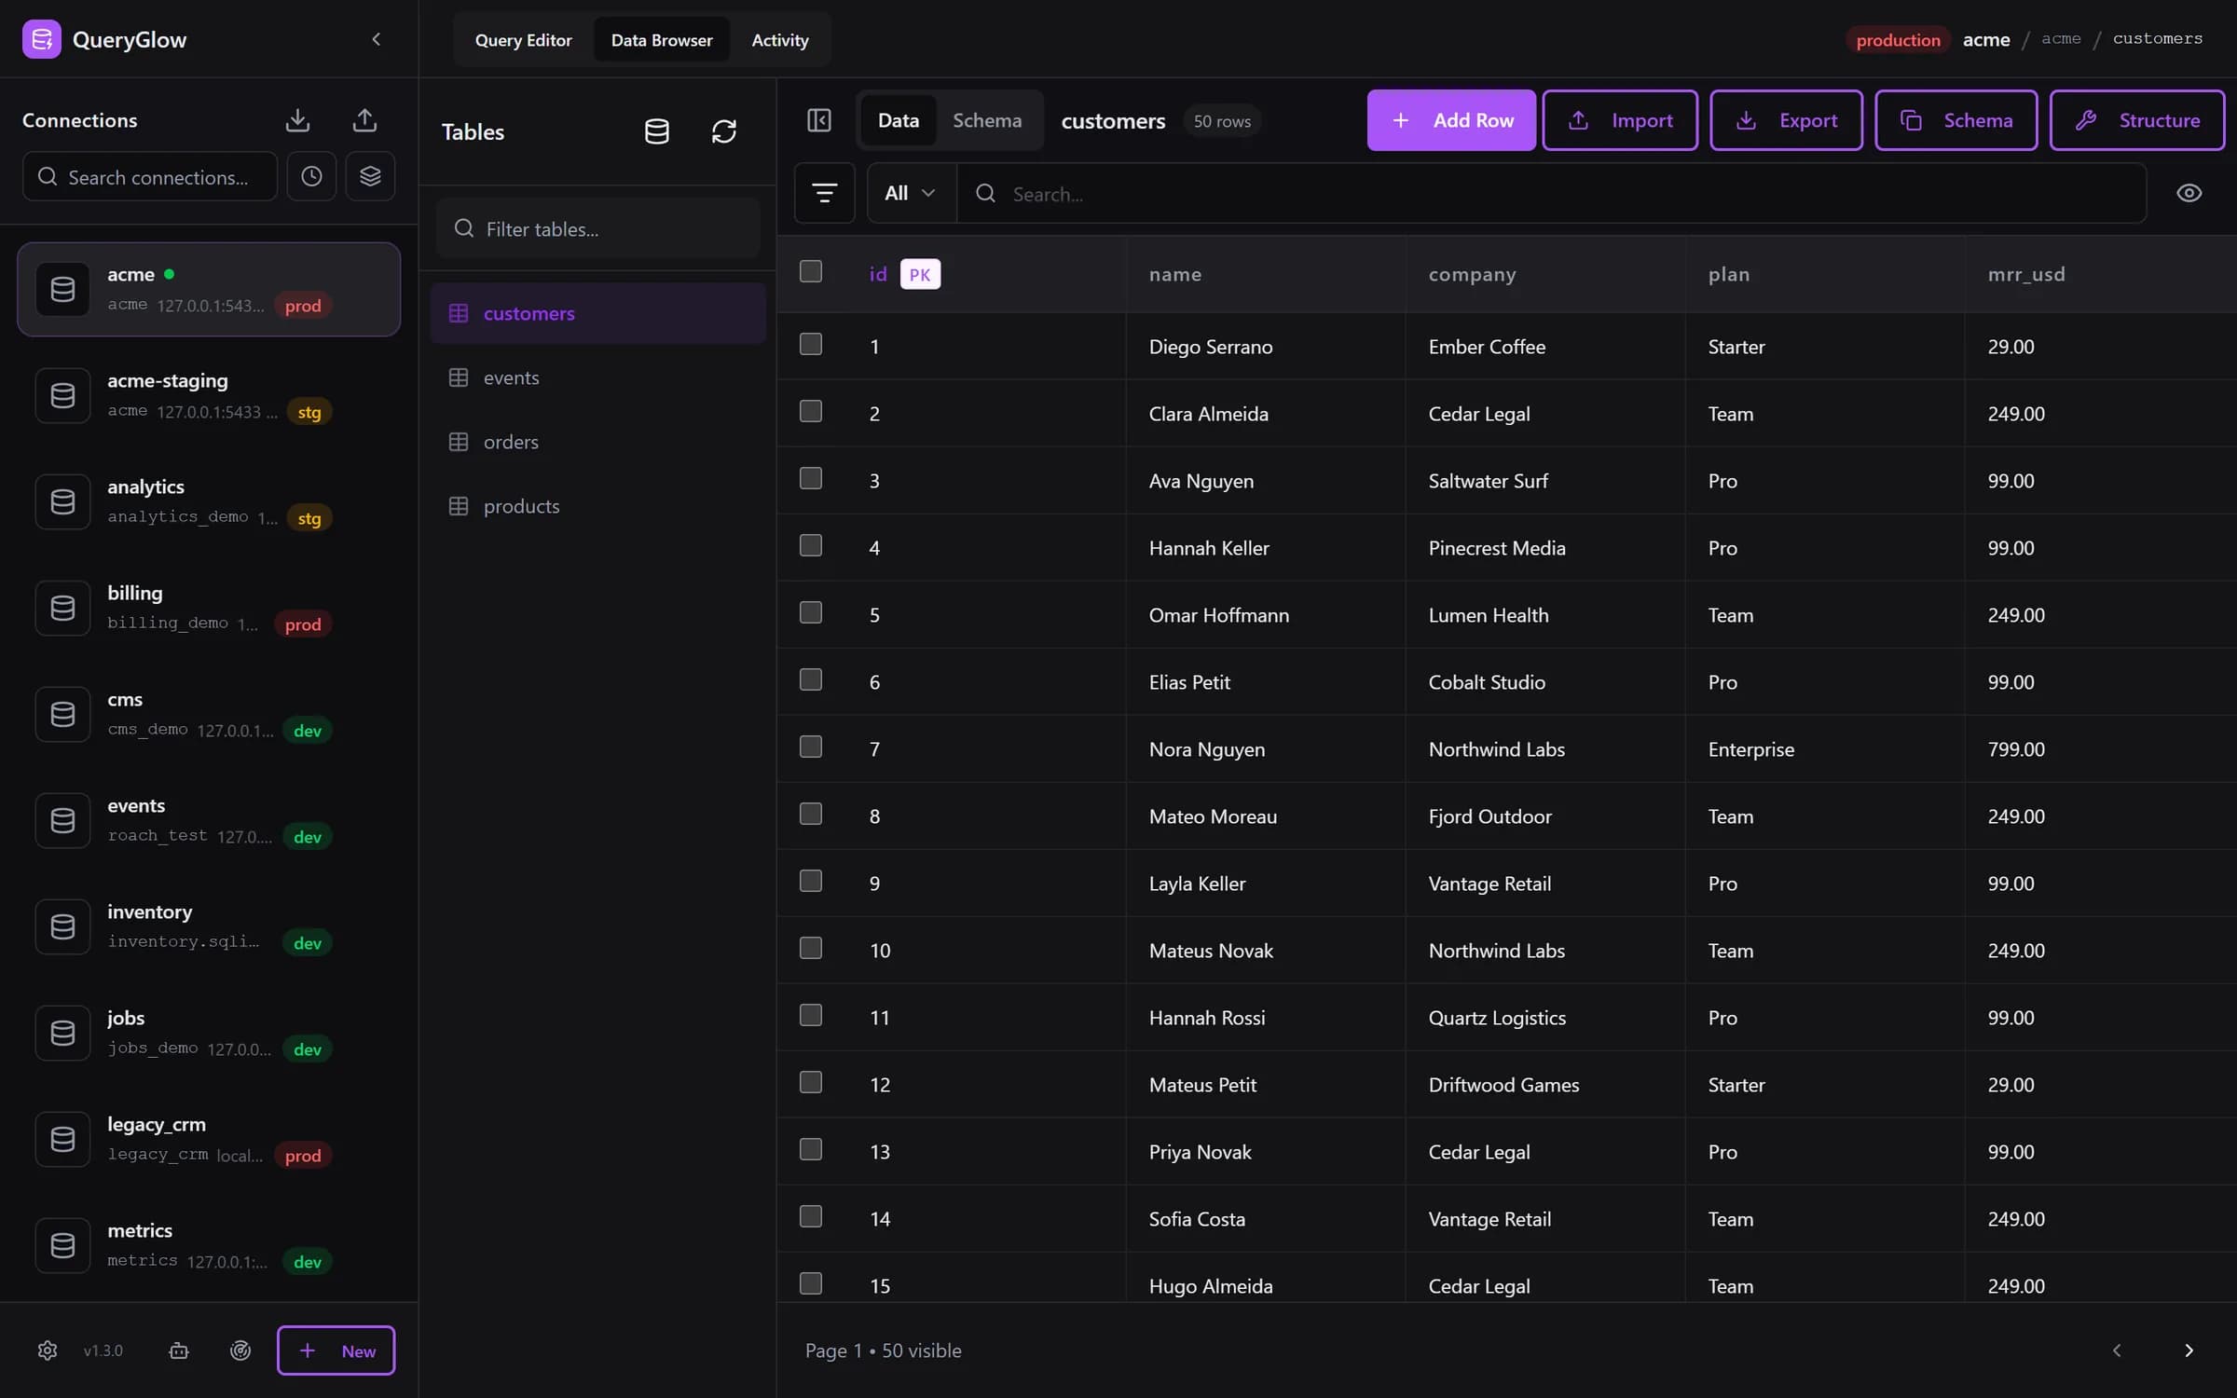2237x1398 pixels.
Task: Check the row for Hannah Rossi
Action: point(811,1015)
